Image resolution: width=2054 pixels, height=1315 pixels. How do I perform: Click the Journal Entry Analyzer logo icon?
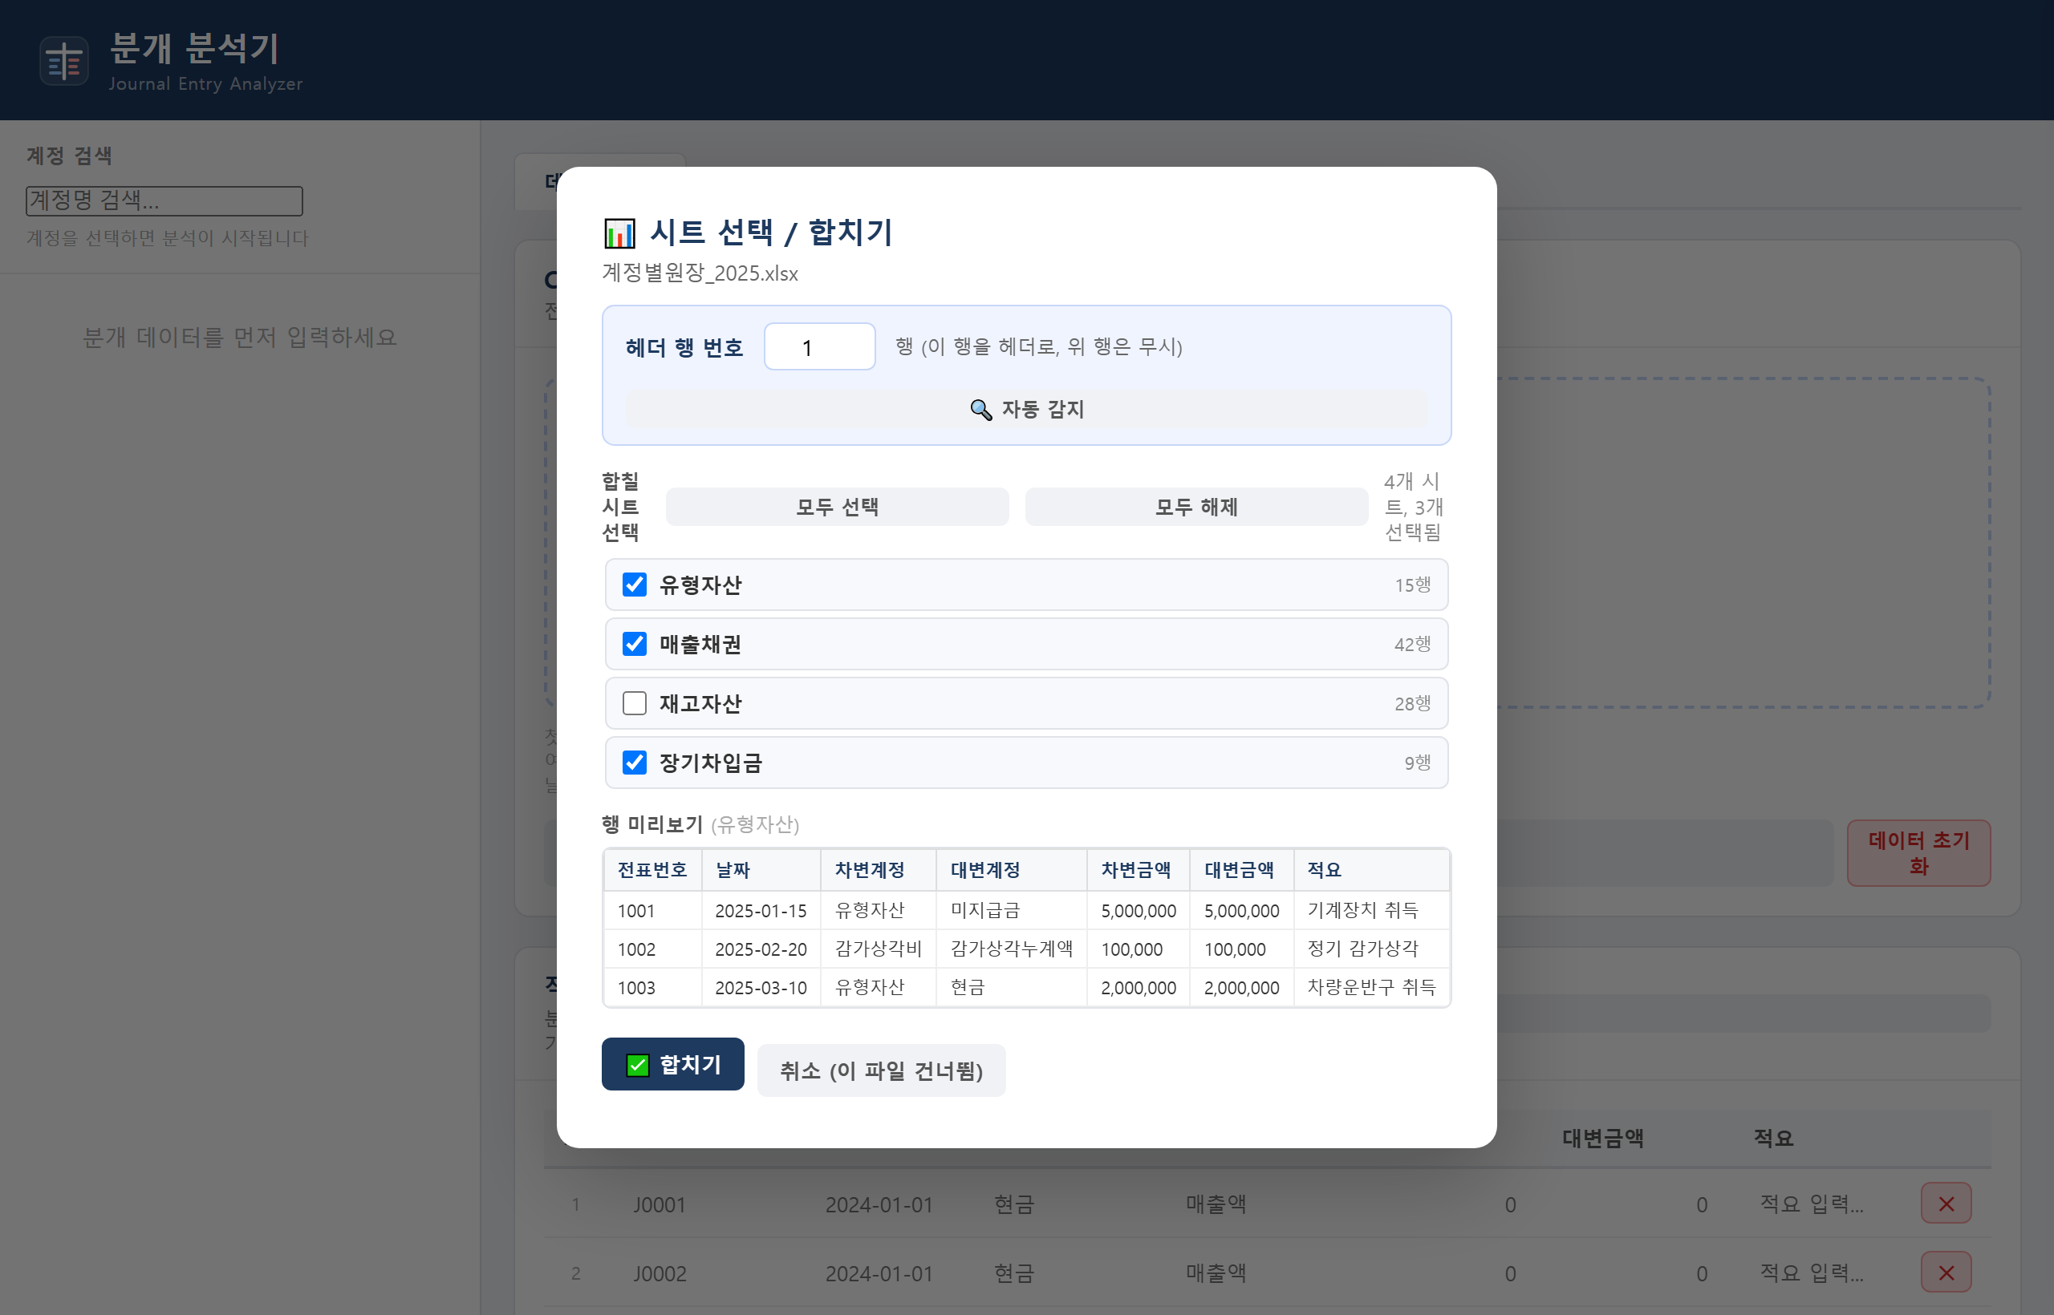click(64, 62)
